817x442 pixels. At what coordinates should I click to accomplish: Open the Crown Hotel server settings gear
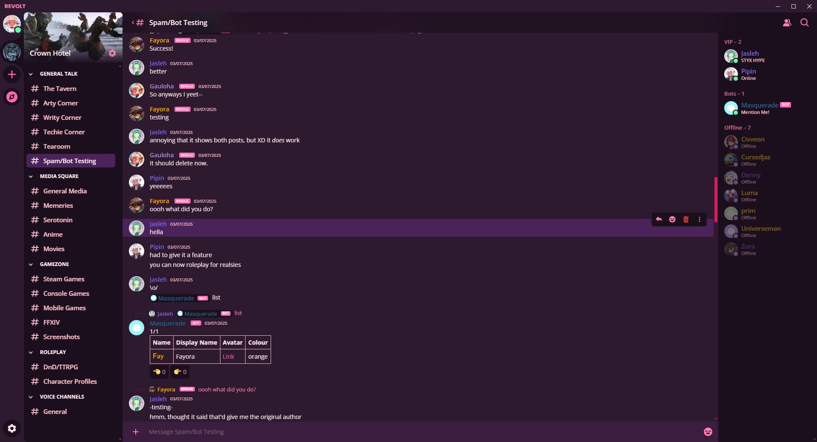click(x=112, y=53)
